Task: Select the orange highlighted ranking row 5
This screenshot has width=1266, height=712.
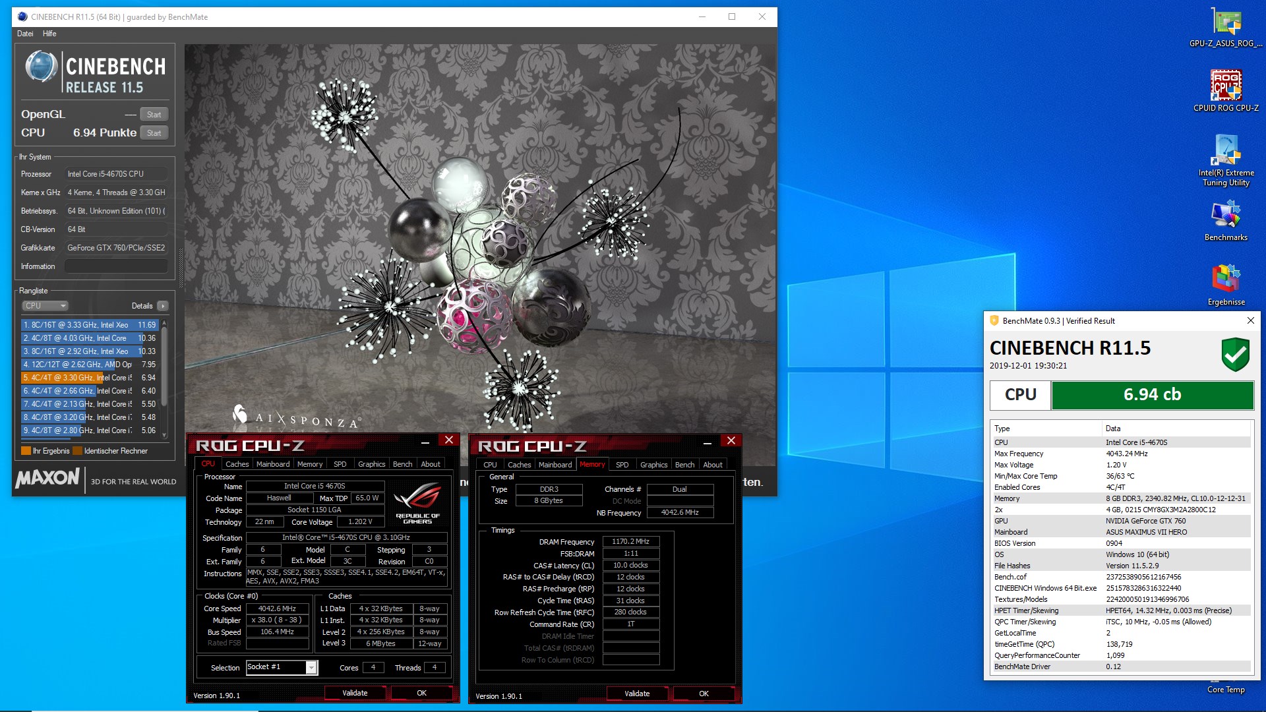Action: [89, 378]
